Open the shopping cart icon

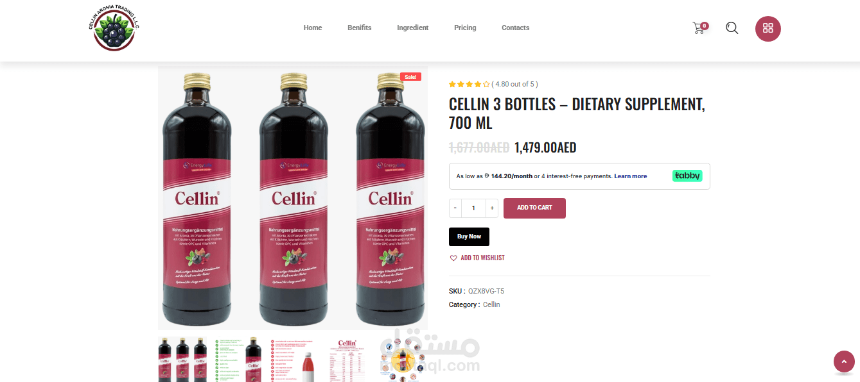click(699, 28)
